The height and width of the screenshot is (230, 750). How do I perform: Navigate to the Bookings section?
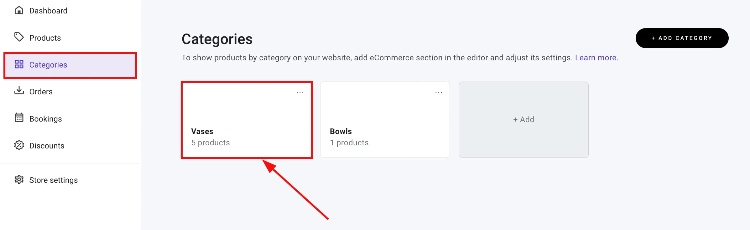click(x=45, y=118)
